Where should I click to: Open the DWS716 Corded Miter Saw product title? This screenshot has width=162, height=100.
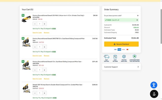click(58, 86)
